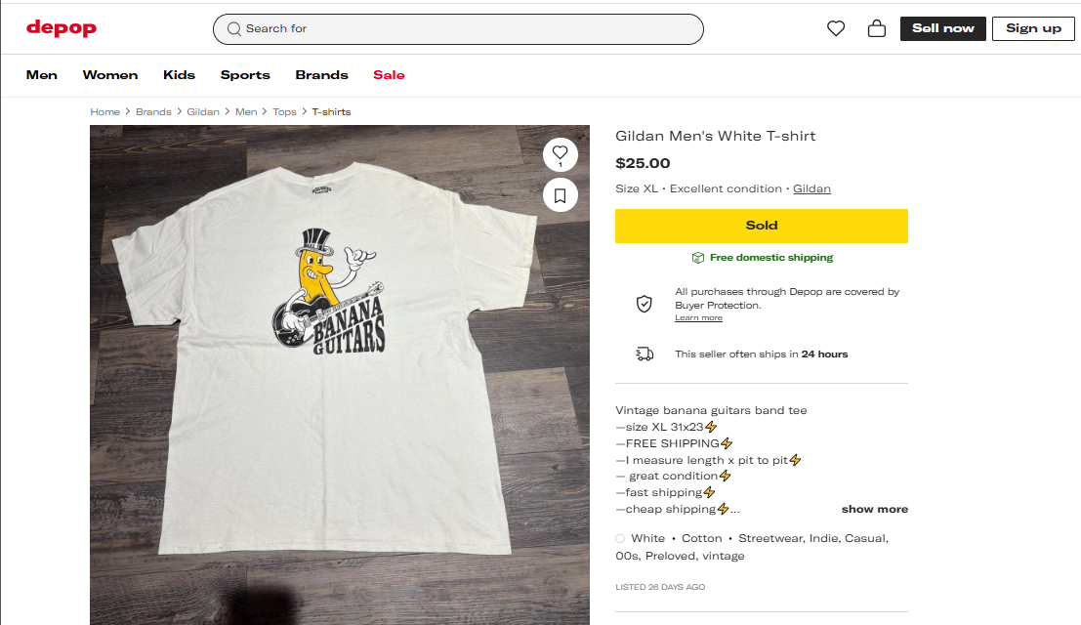This screenshot has height=625, width=1081.
Task: Open the Sale section
Action: tap(389, 75)
